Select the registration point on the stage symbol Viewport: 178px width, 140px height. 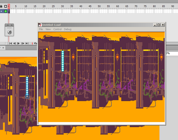[x=27, y=97]
